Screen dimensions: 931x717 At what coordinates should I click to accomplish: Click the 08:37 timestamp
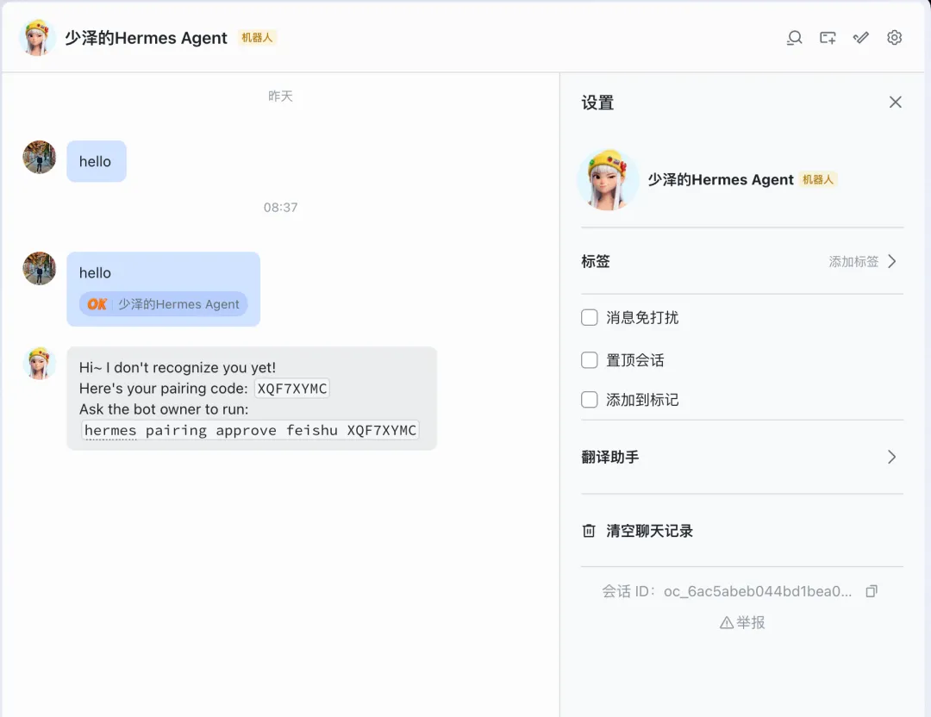coord(280,207)
